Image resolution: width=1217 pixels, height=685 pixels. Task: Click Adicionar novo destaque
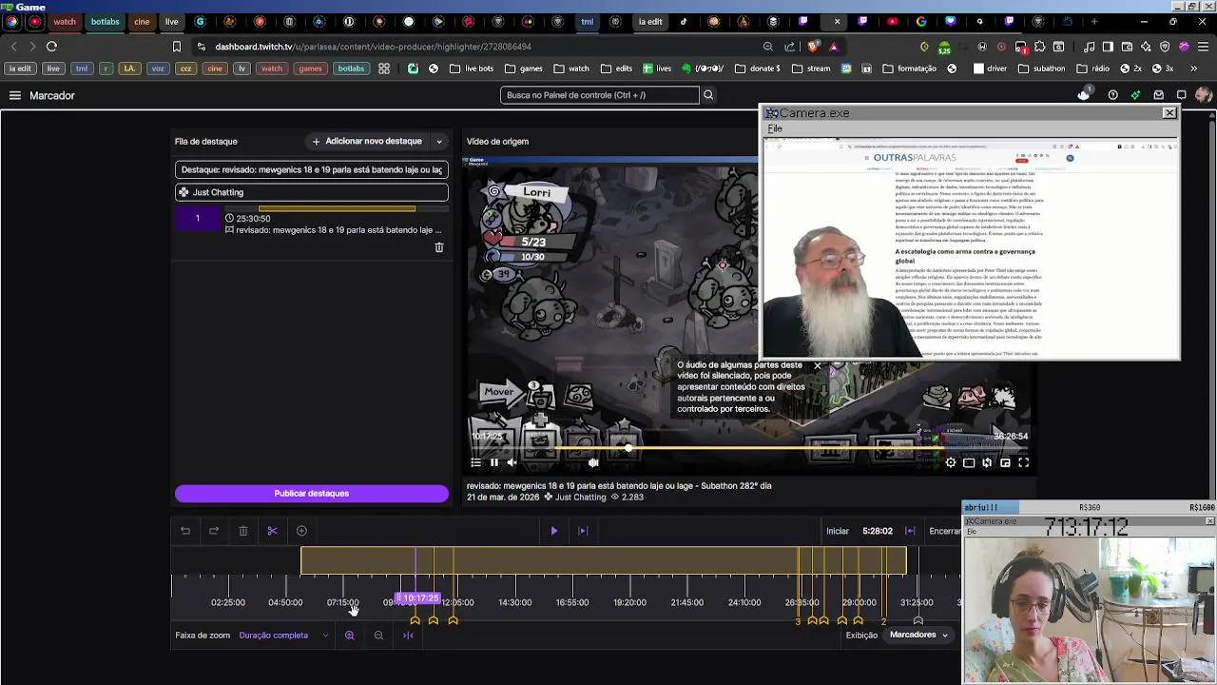click(x=367, y=142)
